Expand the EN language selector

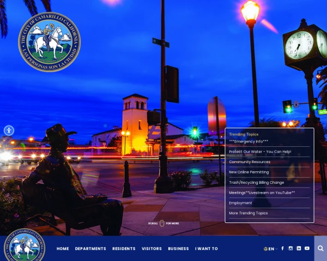pos(270,248)
